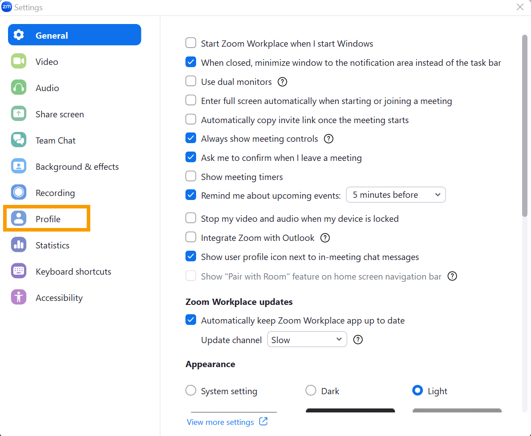
Task: Click external link icon beside View more settings
Action: coord(263,421)
